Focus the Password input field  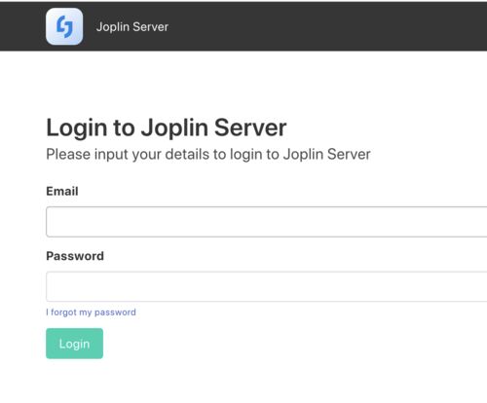pyautogui.click(x=266, y=286)
